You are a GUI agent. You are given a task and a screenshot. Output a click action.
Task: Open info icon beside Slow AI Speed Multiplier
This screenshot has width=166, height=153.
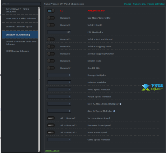coord(114,111)
